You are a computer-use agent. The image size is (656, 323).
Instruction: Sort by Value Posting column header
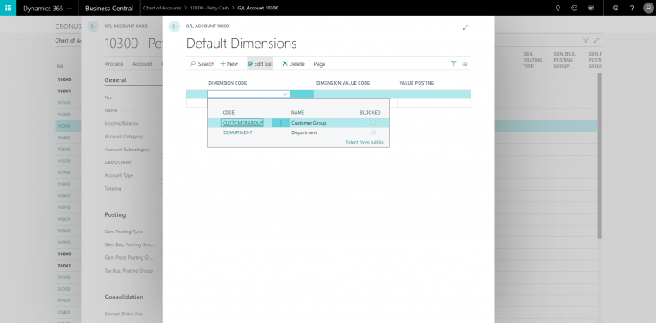pyautogui.click(x=416, y=83)
